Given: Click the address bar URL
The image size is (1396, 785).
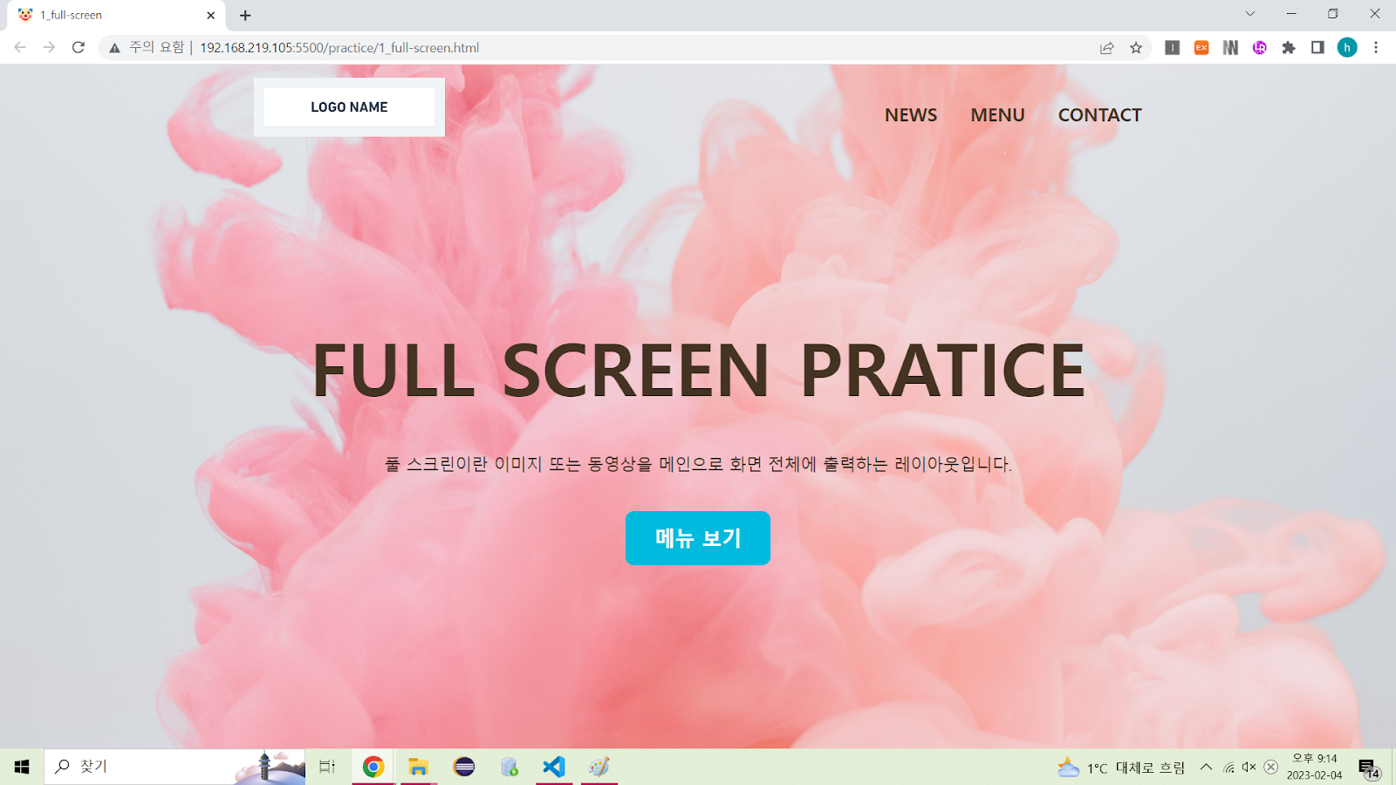Looking at the screenshot, I should pos(339,48).
